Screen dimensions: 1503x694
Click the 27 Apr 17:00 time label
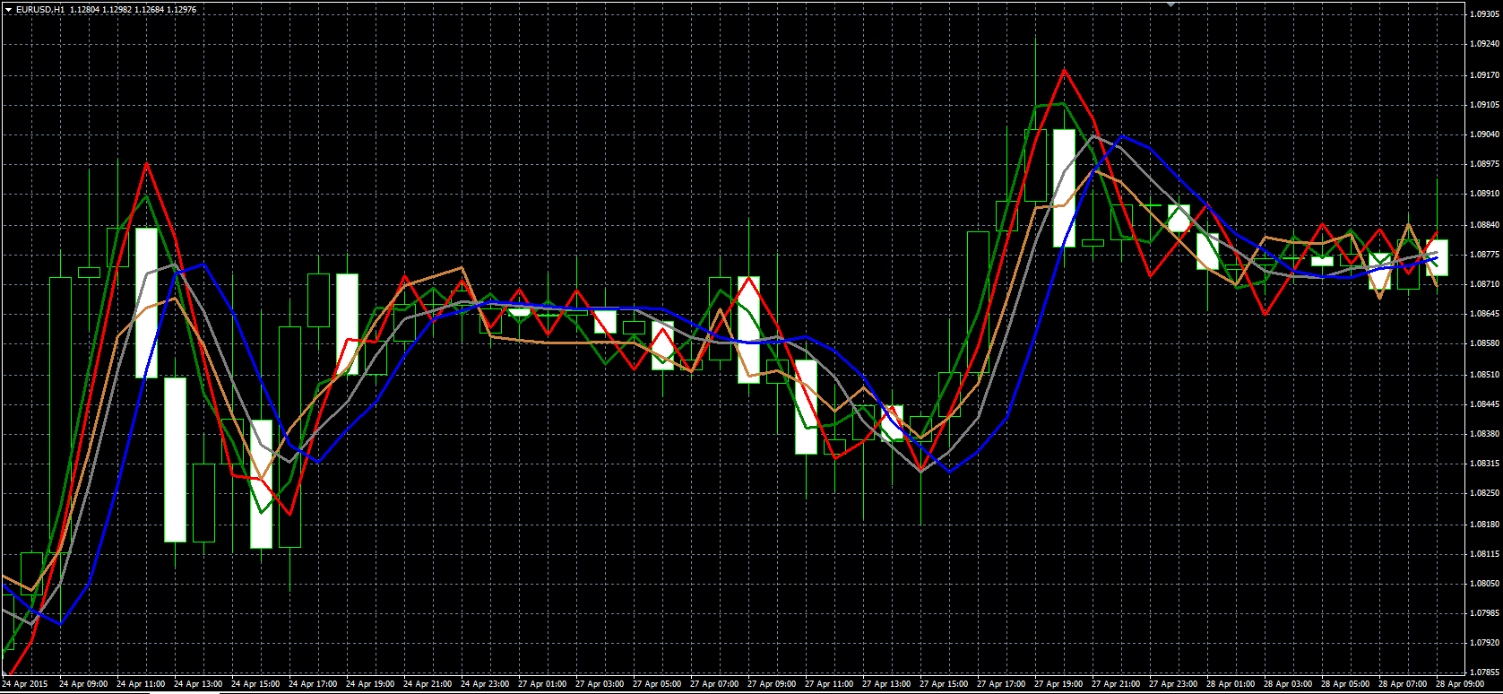pos(1001,684)
